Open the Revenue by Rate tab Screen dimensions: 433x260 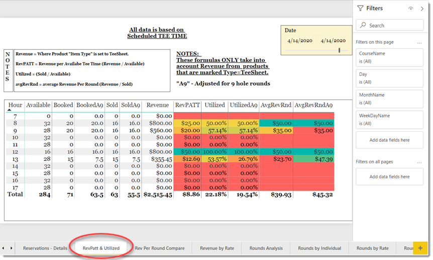[x=217, y=248]
